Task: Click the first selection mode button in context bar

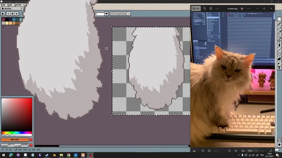Action: [112, 14]
